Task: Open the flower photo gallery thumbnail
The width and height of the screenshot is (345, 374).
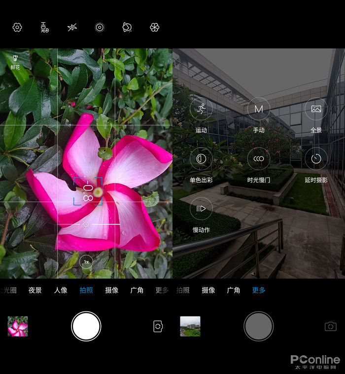Action: 18,327
